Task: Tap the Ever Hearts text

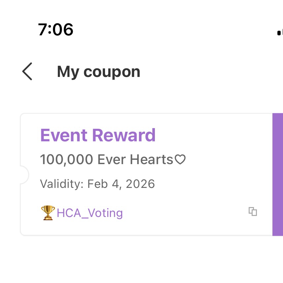Action: coord(135,160)
